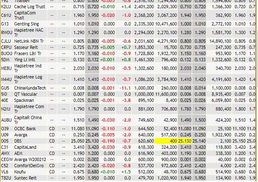Select Mapletree NAC Tr name
This screenshot has width=258, height=182.
[29, 32]
